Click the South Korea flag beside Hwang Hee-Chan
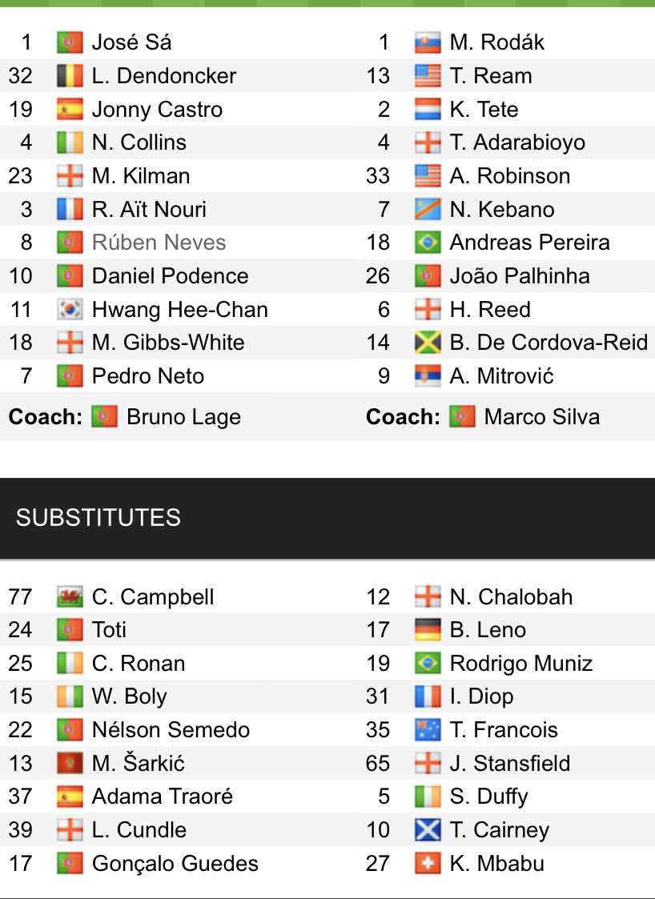The height and width of the screenshot is (899, 655). [70, 310]
